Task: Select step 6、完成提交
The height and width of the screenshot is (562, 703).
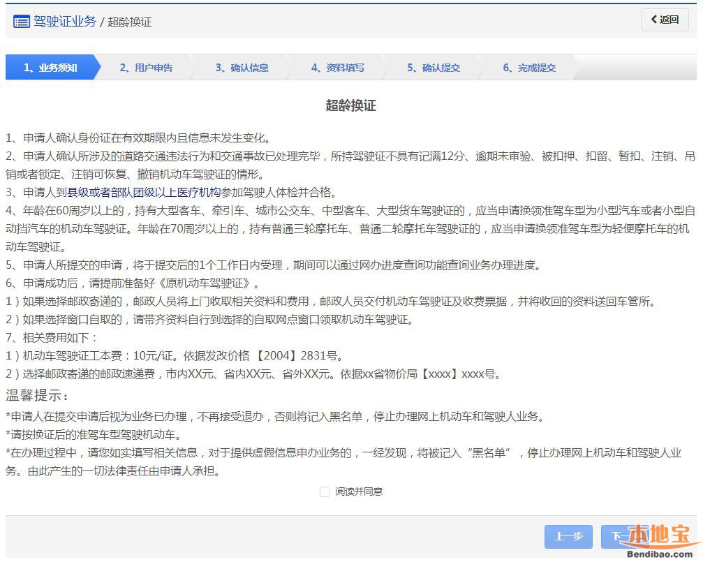Action: [x=529, y=68]
